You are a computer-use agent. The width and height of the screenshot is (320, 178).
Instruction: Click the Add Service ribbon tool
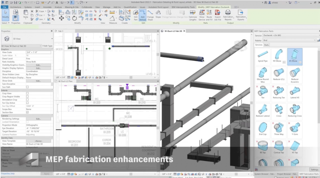click(142, 17)
